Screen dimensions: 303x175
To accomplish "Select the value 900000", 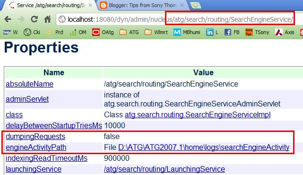I will 117,158.
